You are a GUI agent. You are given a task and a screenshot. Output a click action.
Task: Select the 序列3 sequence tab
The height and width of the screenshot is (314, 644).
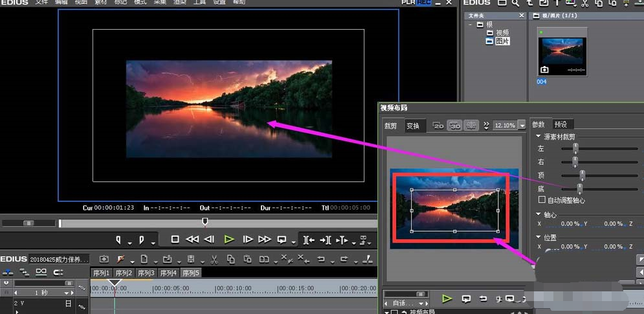[146, 273]
